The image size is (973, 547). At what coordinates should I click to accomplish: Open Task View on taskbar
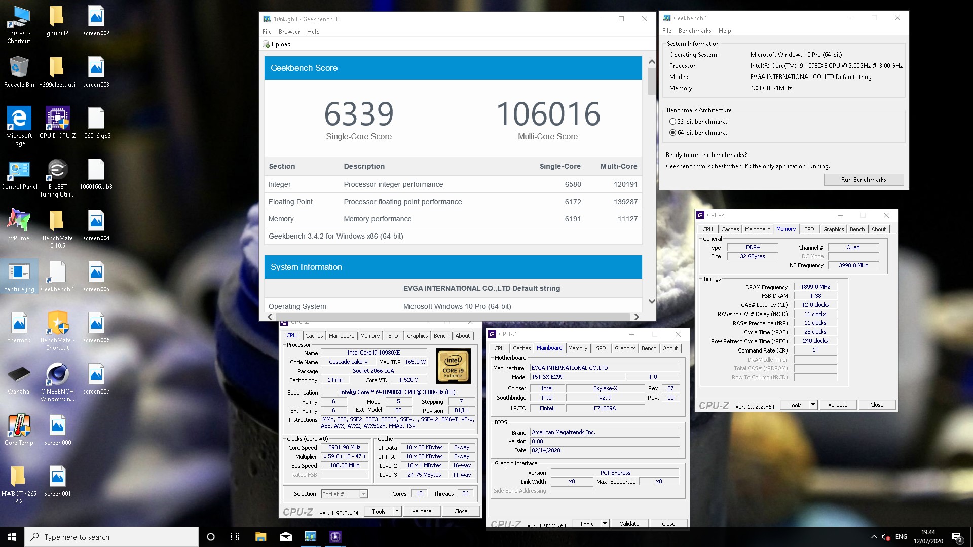point(235,537)
